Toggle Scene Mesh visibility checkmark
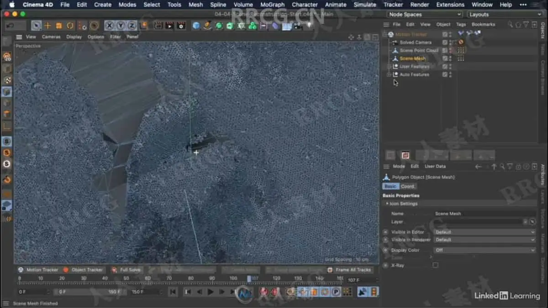The image size is (548, 308). tap(445, 58)
